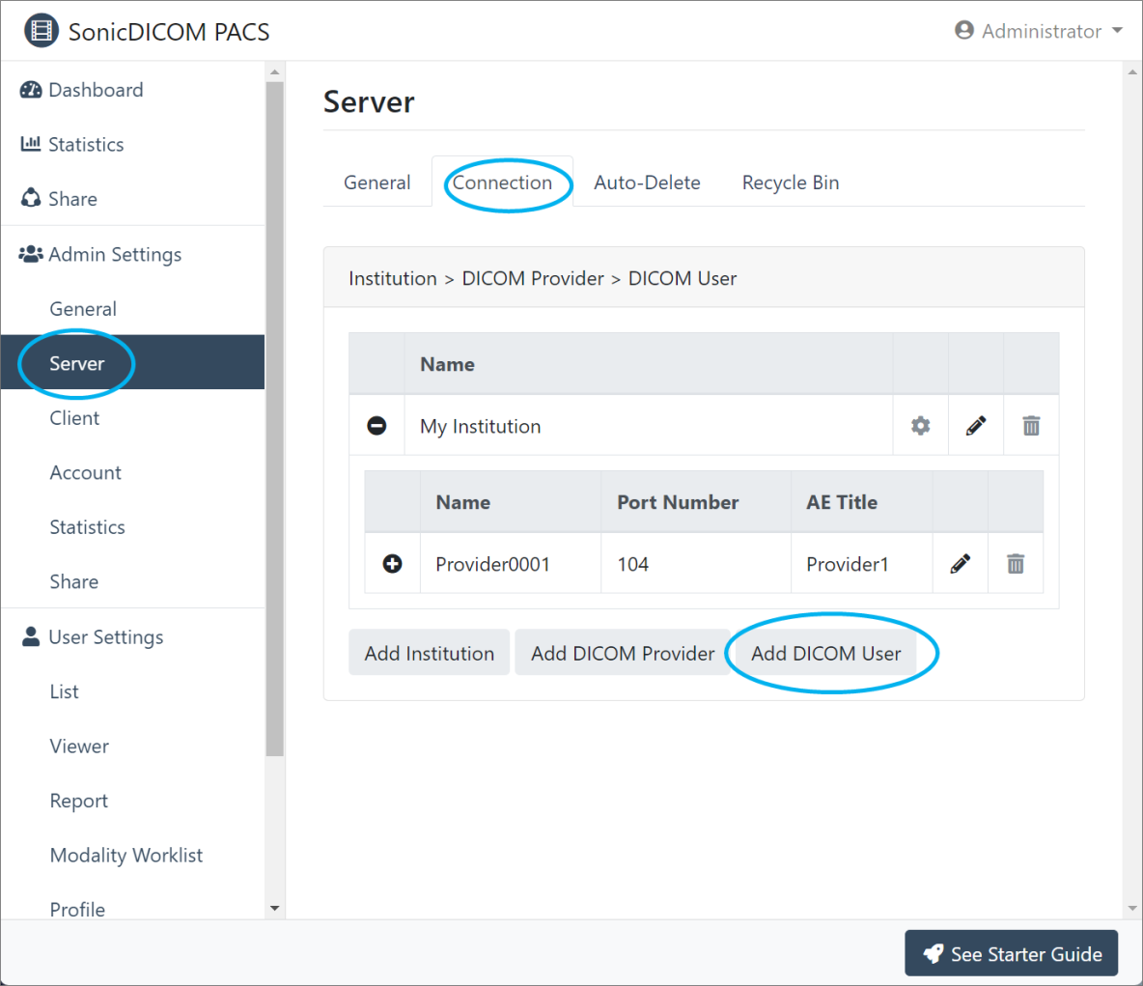Delete Provider0001 with its trash icon
1143x986 pixels.
coord(1016,563)
